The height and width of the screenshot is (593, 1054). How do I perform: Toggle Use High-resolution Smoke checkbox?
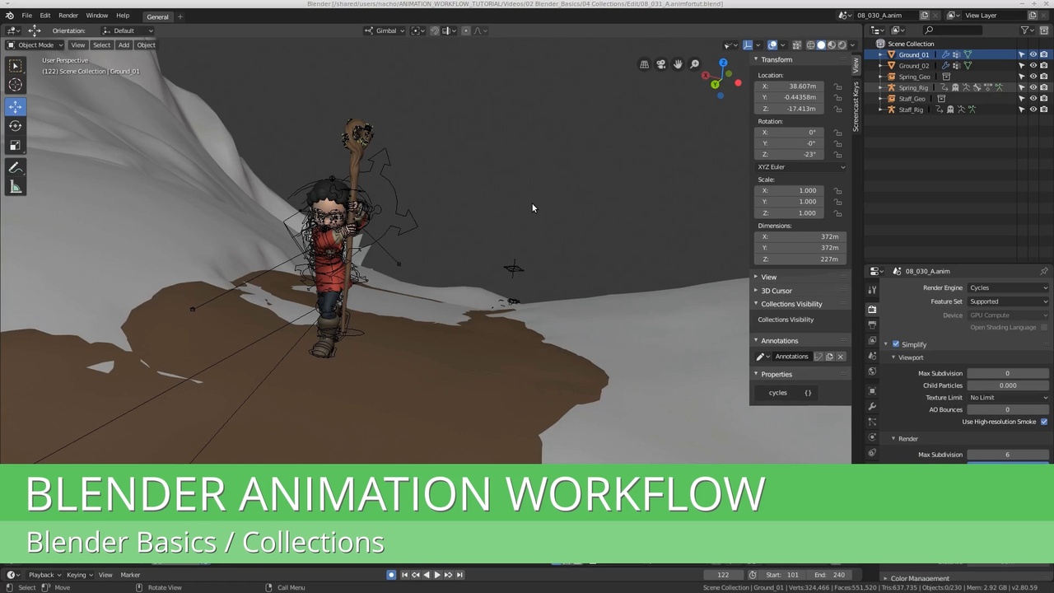pos(1044,422)
